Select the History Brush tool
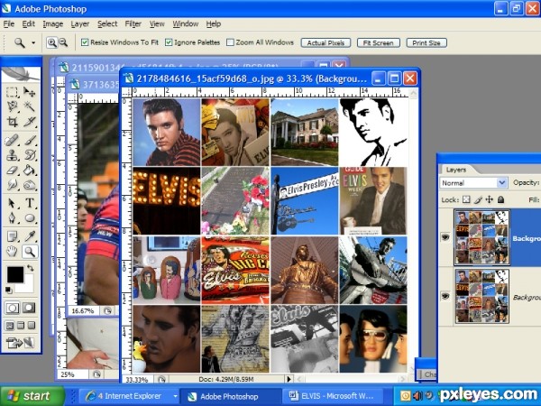 (x=30, y=155)
